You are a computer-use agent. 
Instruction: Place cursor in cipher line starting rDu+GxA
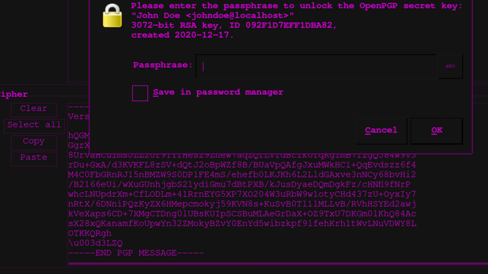242,165
